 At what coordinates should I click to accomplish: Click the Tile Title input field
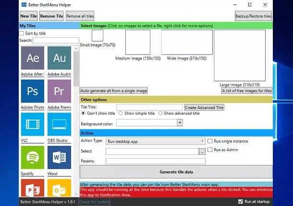click(149, 107)
